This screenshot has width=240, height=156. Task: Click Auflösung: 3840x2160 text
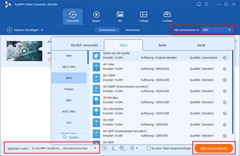click(x=155, y=69)
